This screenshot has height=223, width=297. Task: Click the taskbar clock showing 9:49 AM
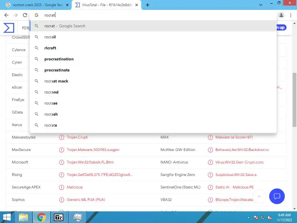point(284,217)
